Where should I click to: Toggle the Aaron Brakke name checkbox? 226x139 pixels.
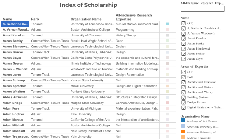[184, 54]
